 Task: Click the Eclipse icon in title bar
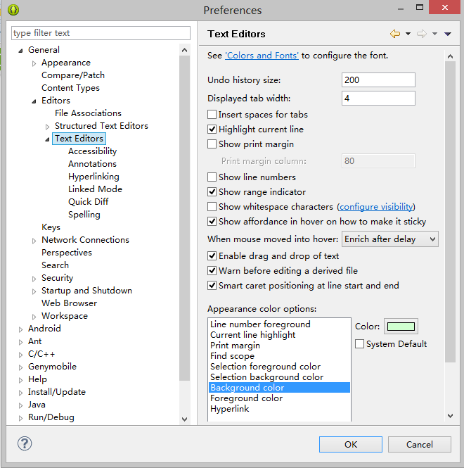13,10
